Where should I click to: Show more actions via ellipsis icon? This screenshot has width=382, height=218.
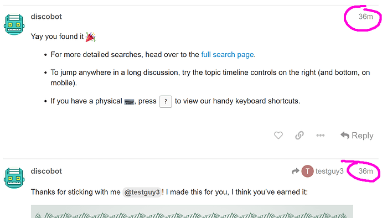[x=321, y=136]
